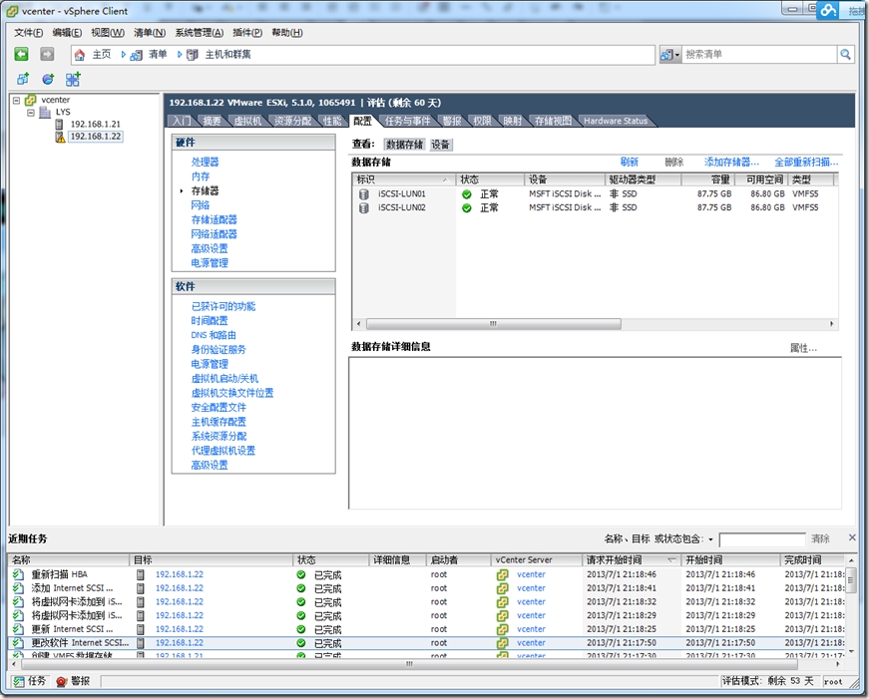Switch to the 任务与事件 tab

[x=408, y=121]
